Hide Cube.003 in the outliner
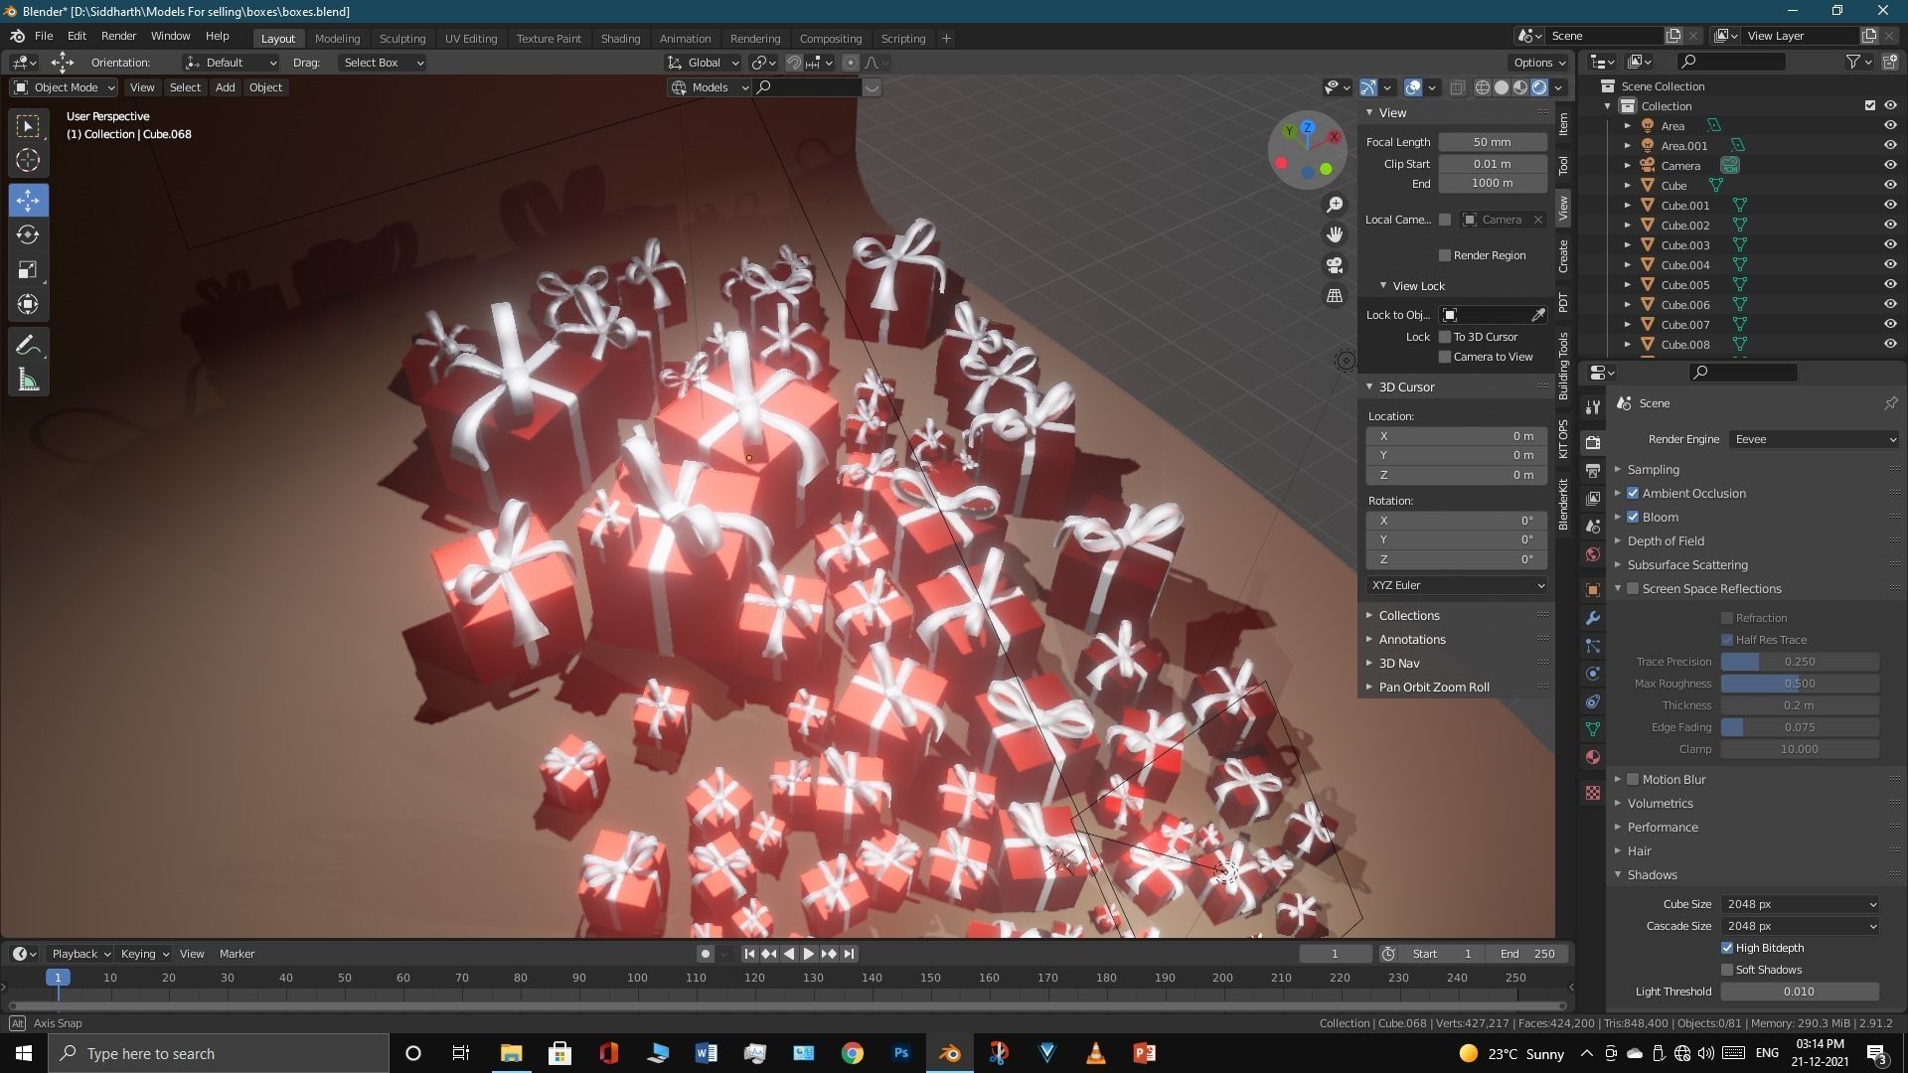 [1890, 244]
